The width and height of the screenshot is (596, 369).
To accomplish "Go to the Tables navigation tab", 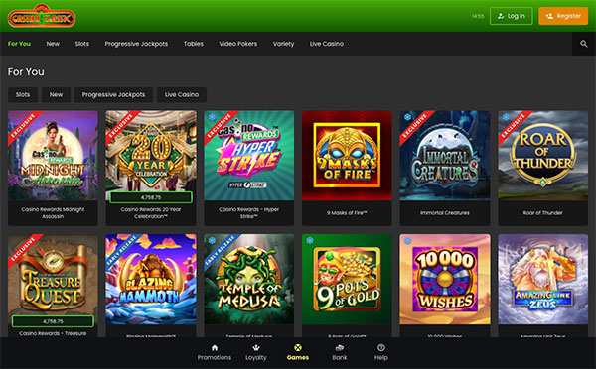I will pos(194,44).
